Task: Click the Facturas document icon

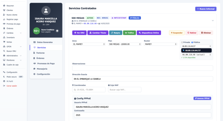Action: click(34, 53)
